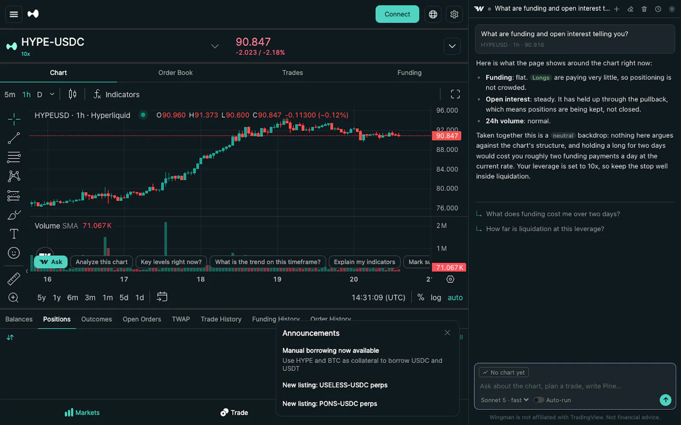Open the PONS-USDC perps listing announcement

[x=330, y=404]
